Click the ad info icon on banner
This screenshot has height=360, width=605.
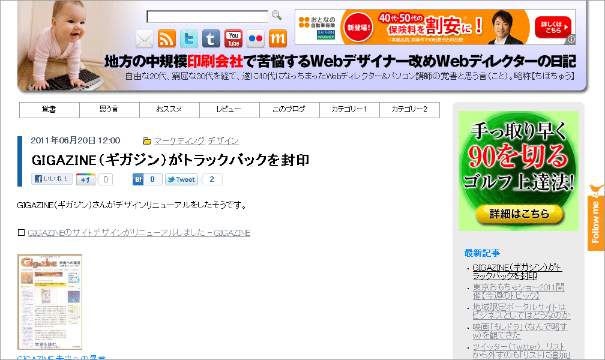point(571,39)
